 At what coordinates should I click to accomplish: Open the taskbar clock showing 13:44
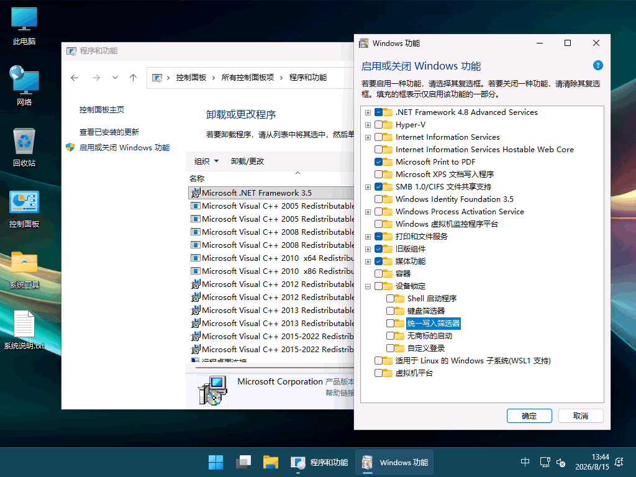click(x=592, y=461)
